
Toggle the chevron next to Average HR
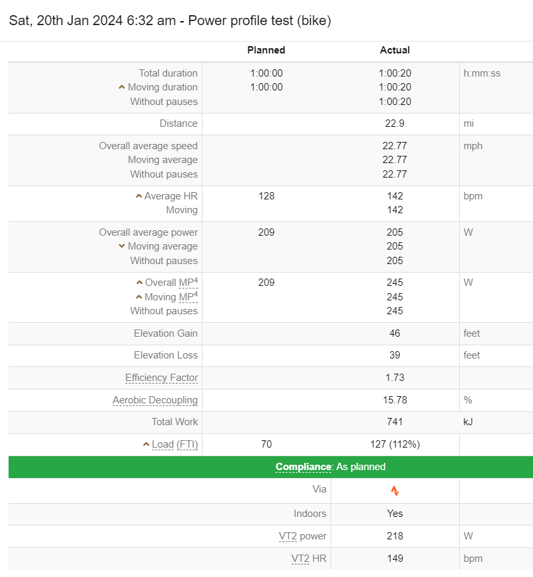click(139, 196)
